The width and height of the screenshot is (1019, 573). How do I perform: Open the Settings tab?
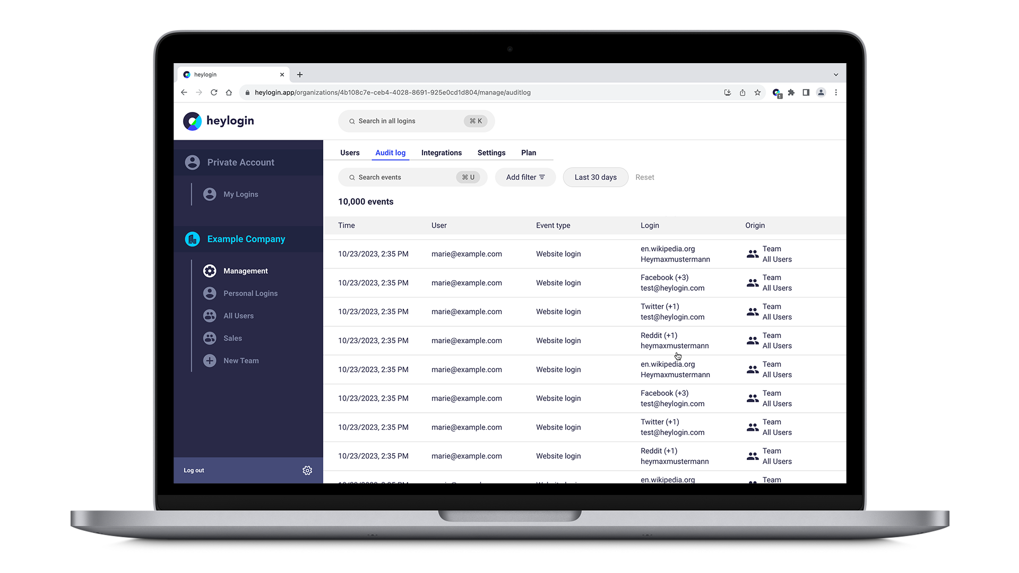coord(491,153)
